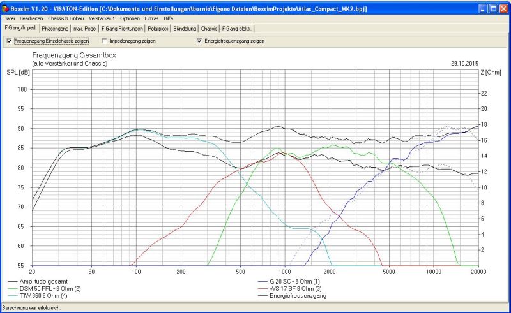The image size is (511, 313).
Task: Switch to the max. Pegel tab
Action: pyautogui.click(x=85, y=29)
